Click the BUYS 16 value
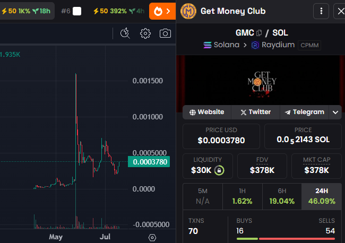The height and width of the screenshot is (243, 345). [x=240, y=231]
